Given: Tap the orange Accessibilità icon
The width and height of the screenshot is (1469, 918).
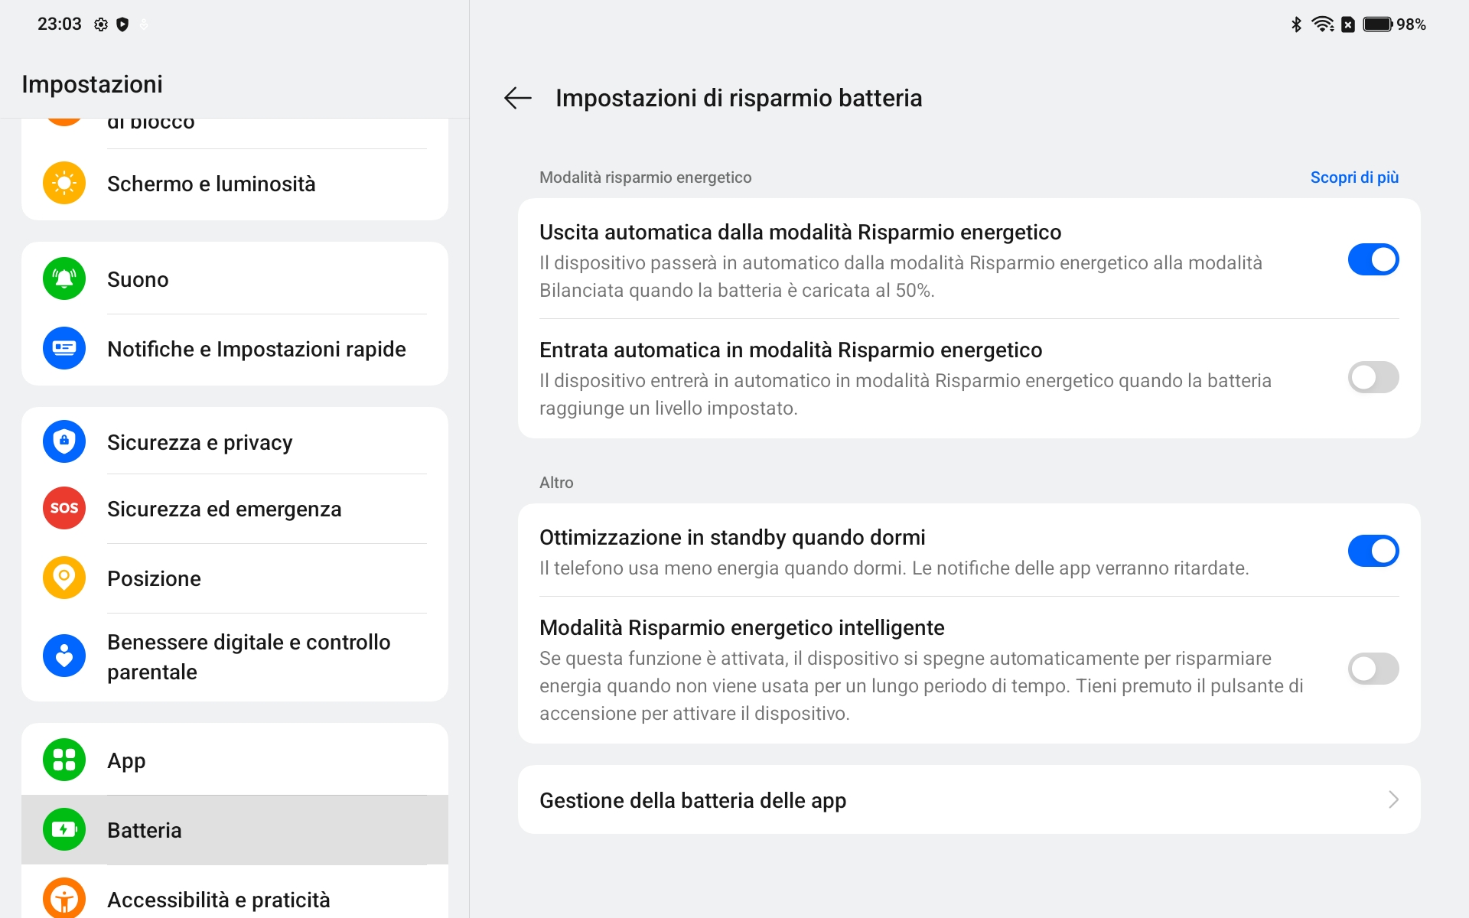Looking at the screenshot, I should tap(64, 898).
